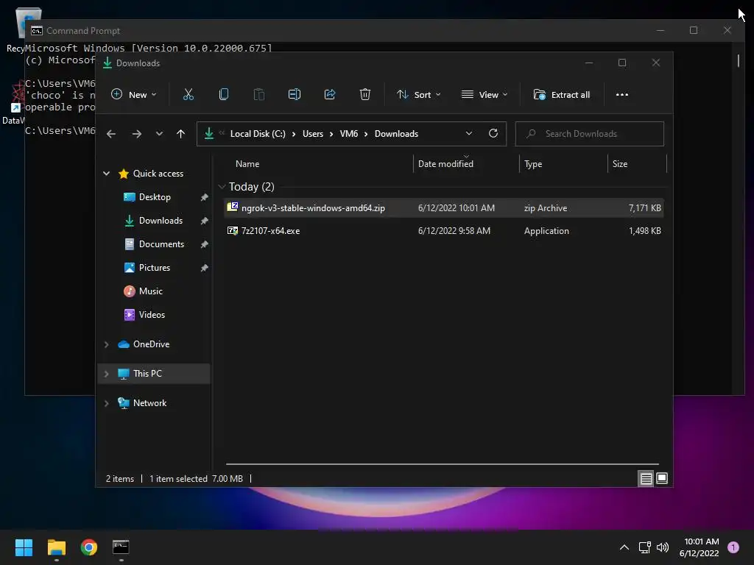Screen dimensions: 754x565
Task: Open the Sort options dropdown
Action: 418,95
